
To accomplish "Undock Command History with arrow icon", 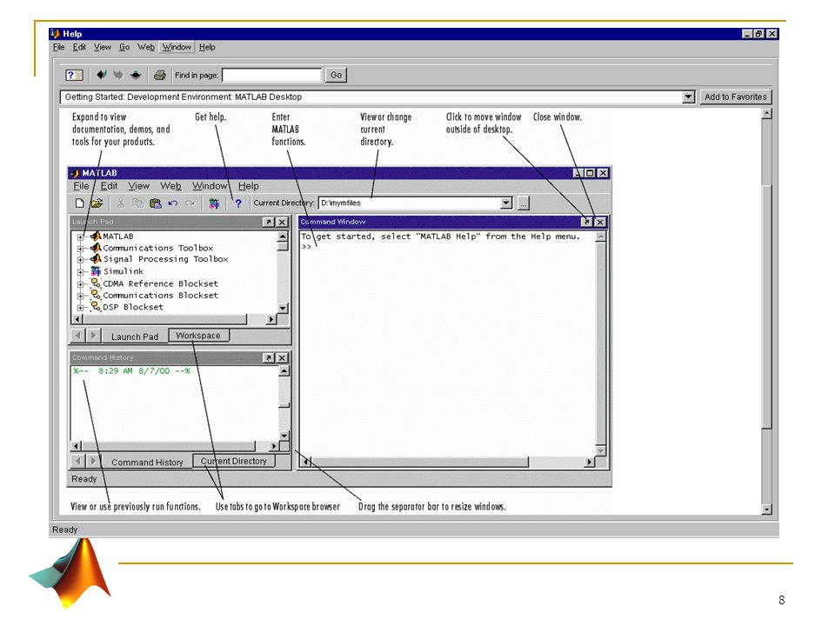I will [x=269, y=358].
